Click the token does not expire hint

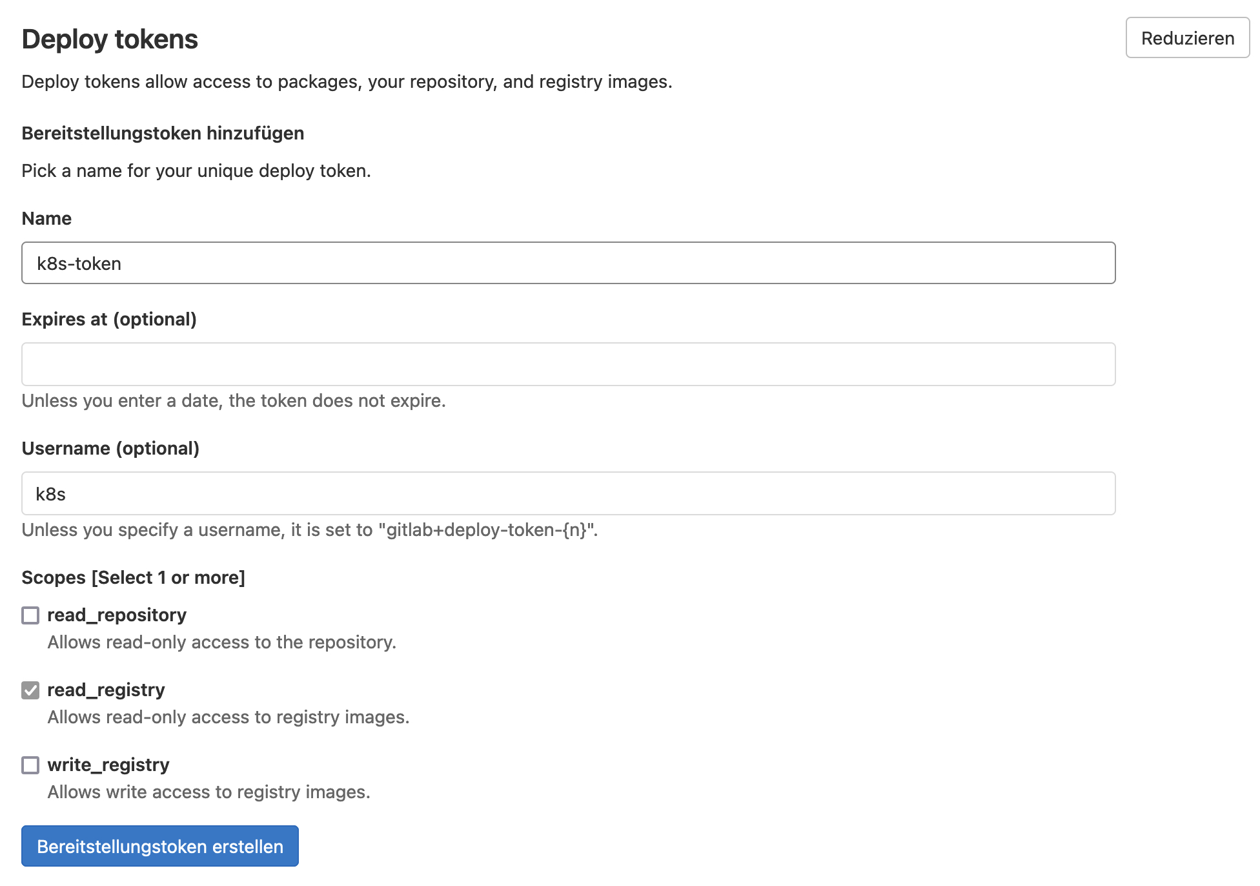tap(234, 400)
